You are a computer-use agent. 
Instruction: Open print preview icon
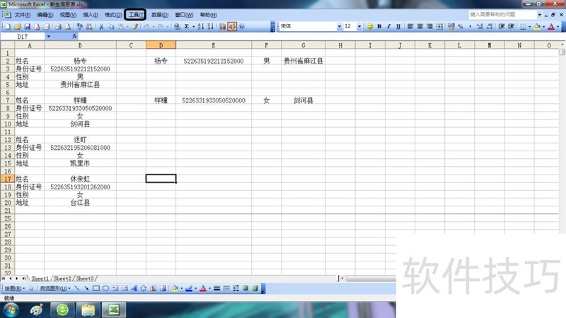coord(68,26)
